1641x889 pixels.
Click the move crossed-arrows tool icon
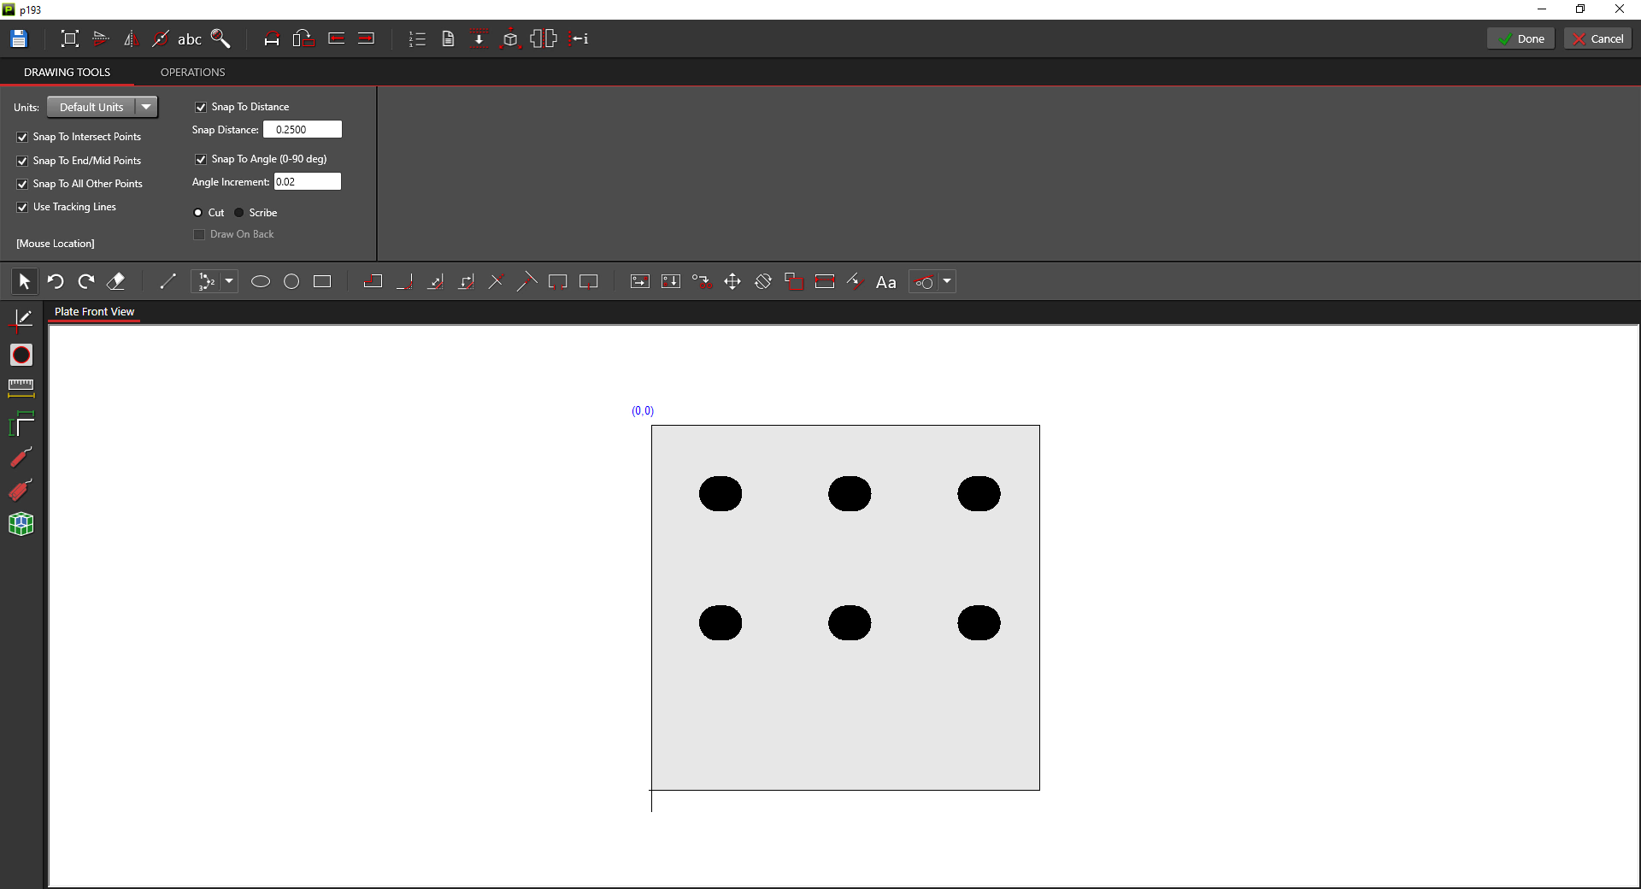[732, 281]
